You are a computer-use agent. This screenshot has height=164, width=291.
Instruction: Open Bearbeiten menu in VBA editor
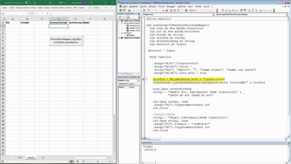[134, 6]
